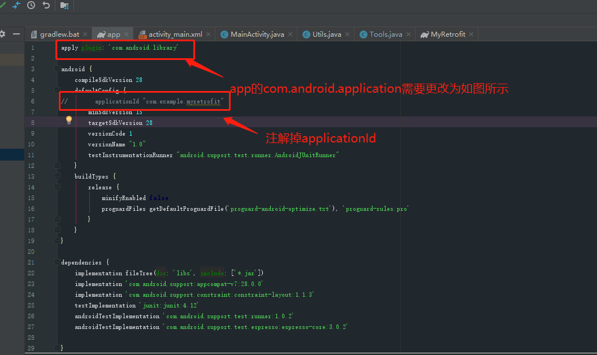Click the XML file icon on activity_main.xml tab
This screenshot has width=597, height=355.
pos(142,34)
